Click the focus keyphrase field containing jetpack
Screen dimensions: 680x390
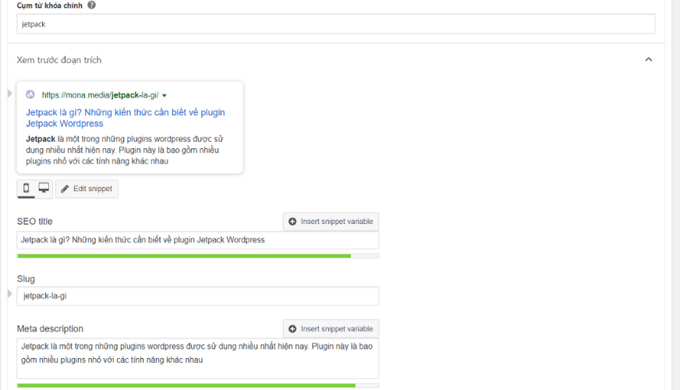pos(335,24)
